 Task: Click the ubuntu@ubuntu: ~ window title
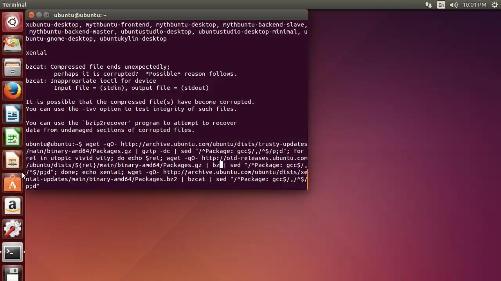coord(80,15)
